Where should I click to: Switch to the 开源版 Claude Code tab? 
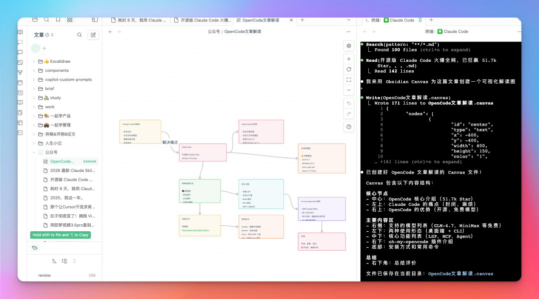tap(202, 20)
